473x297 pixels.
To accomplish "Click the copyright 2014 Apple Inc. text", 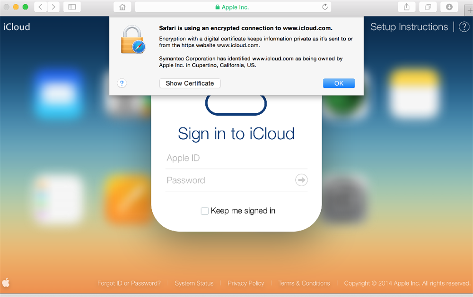I will (x=407, y=283).
